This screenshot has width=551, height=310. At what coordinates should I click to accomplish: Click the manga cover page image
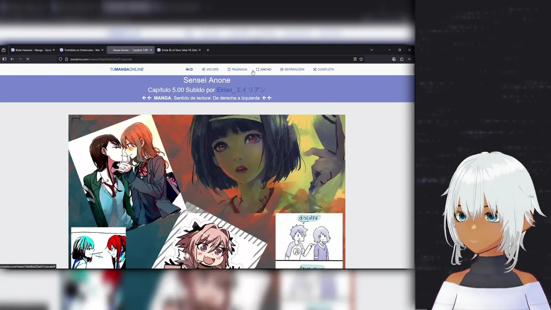pos(207,192)
